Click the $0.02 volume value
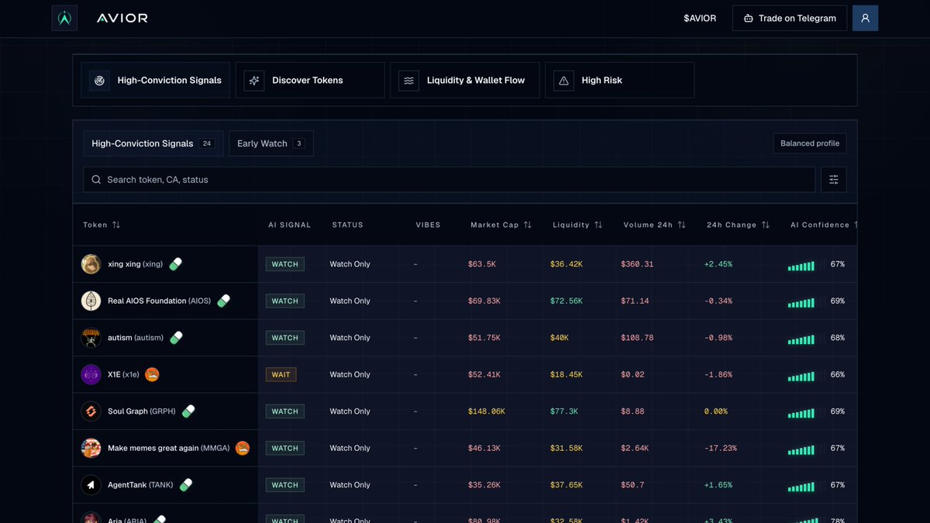The image size is (930, 523). (x=632, y=374)
